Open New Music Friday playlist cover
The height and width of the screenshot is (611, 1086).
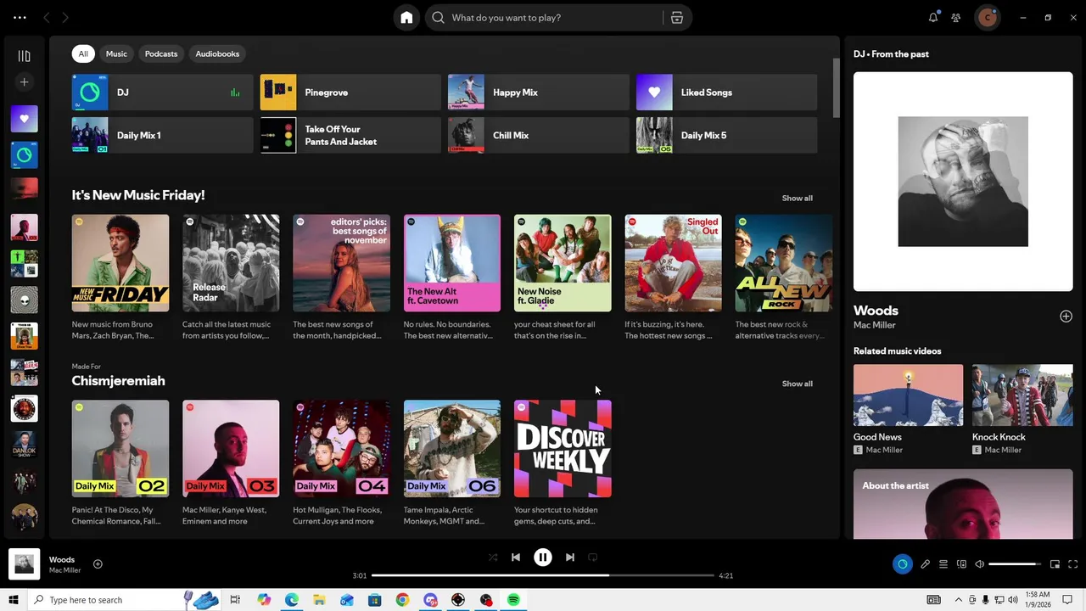[120, 263]
